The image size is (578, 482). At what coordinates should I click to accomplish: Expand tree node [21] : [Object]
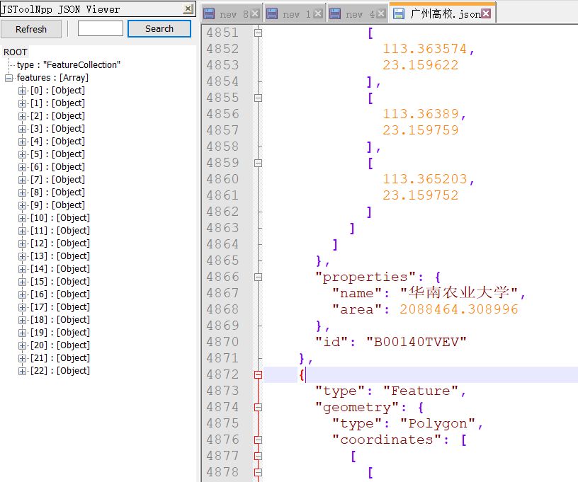click(22, 358)
